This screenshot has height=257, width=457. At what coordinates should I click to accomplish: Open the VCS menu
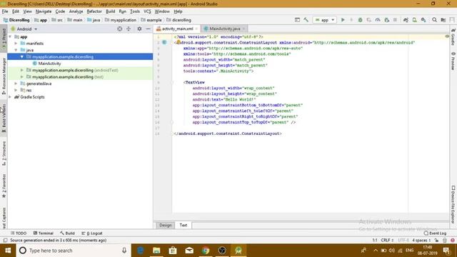coord(147,11)
